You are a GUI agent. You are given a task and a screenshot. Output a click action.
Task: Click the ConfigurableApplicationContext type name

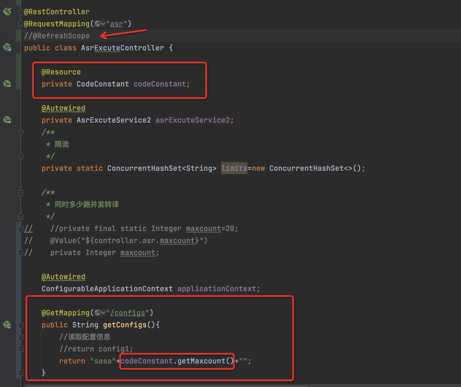pyautogui.click(x=107, y=289)
